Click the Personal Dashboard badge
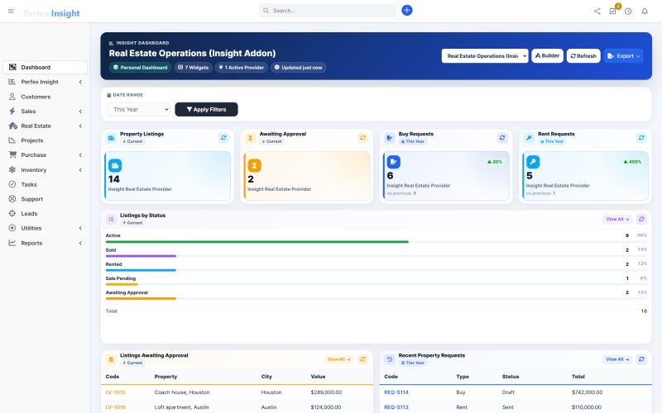Screen dimensions: 662x413 (140, 68)
